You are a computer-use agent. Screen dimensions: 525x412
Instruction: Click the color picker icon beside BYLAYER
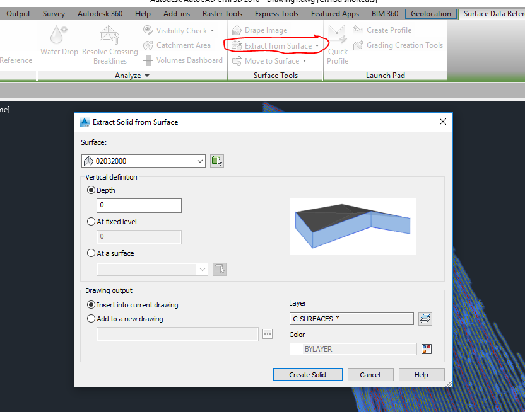(427, 349)
